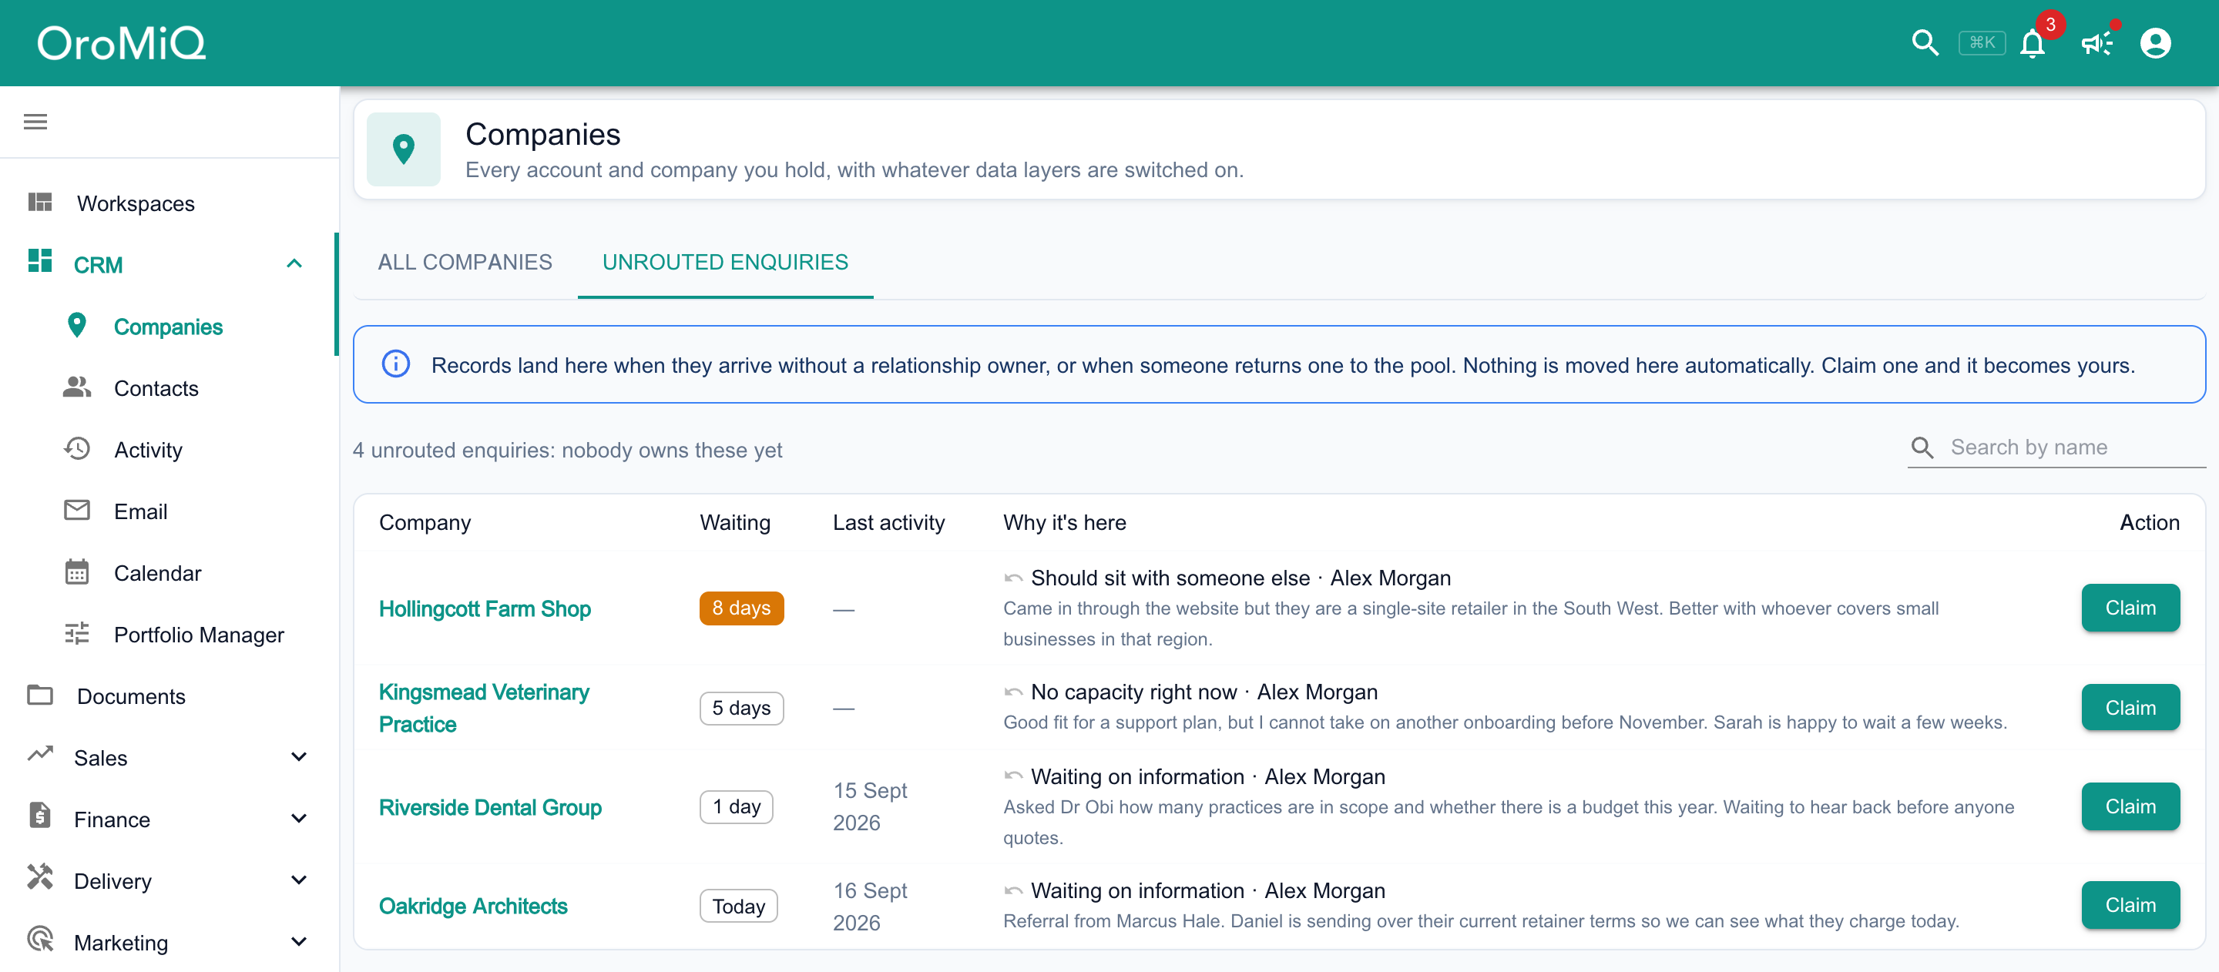
Task: Click the Activity history clock icon
Action: coord(77,448)
